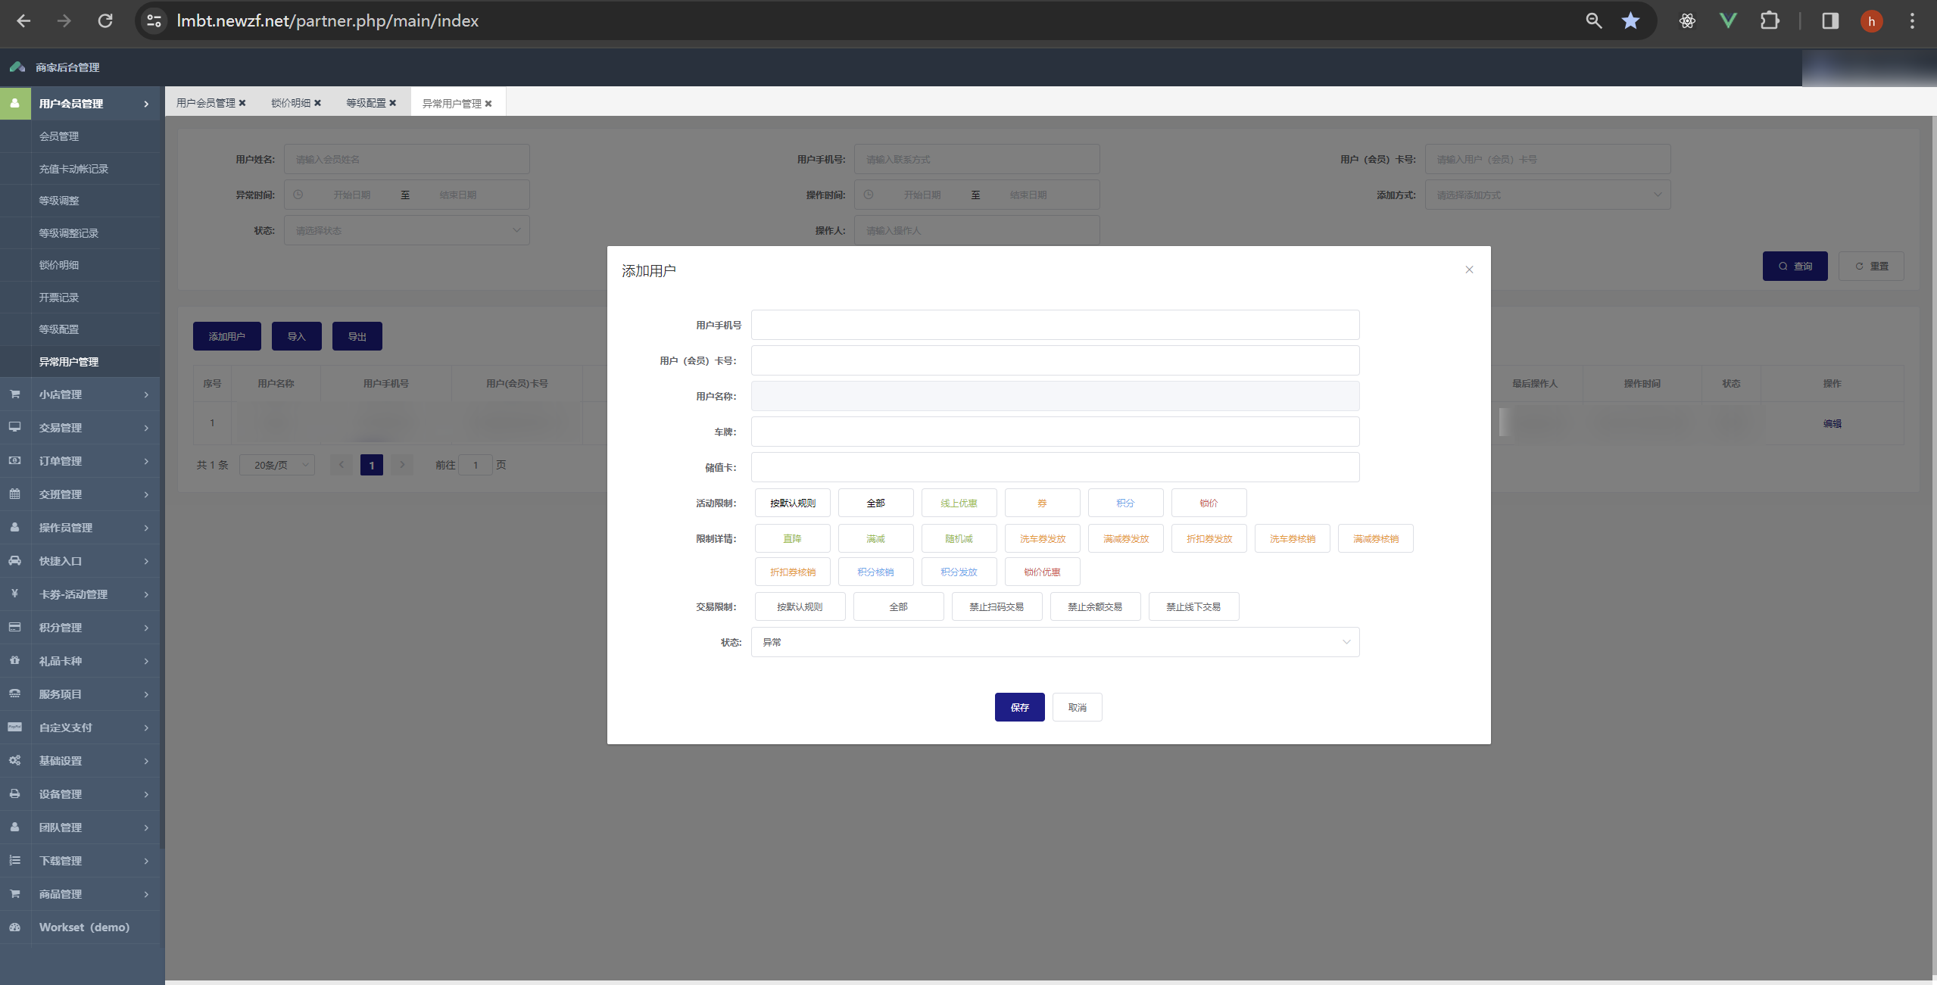The width and height of the screenshot is (1937, 985).
Task: Open the 状态 filter dropdown in search form
Action: (407, 230)
